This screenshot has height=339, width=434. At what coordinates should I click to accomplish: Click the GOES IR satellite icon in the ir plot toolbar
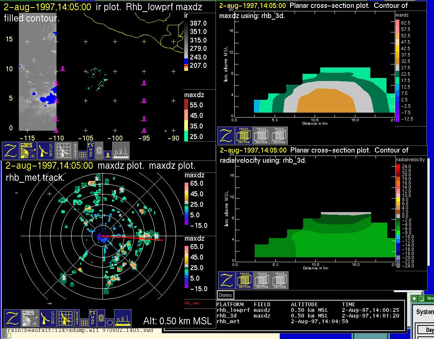(x=28, y=151)
